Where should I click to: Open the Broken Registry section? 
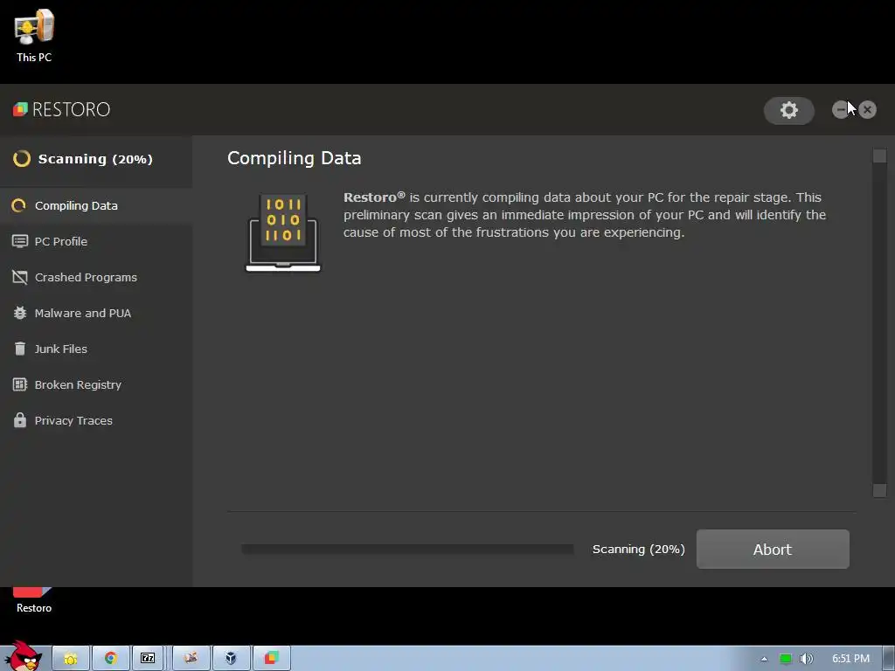click(96, 384)
